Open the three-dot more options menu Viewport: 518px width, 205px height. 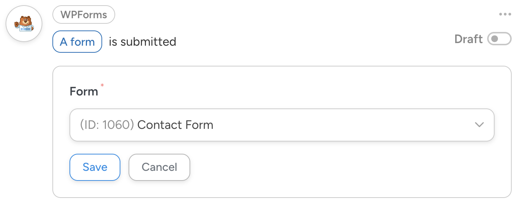click(x=505, y=14)
